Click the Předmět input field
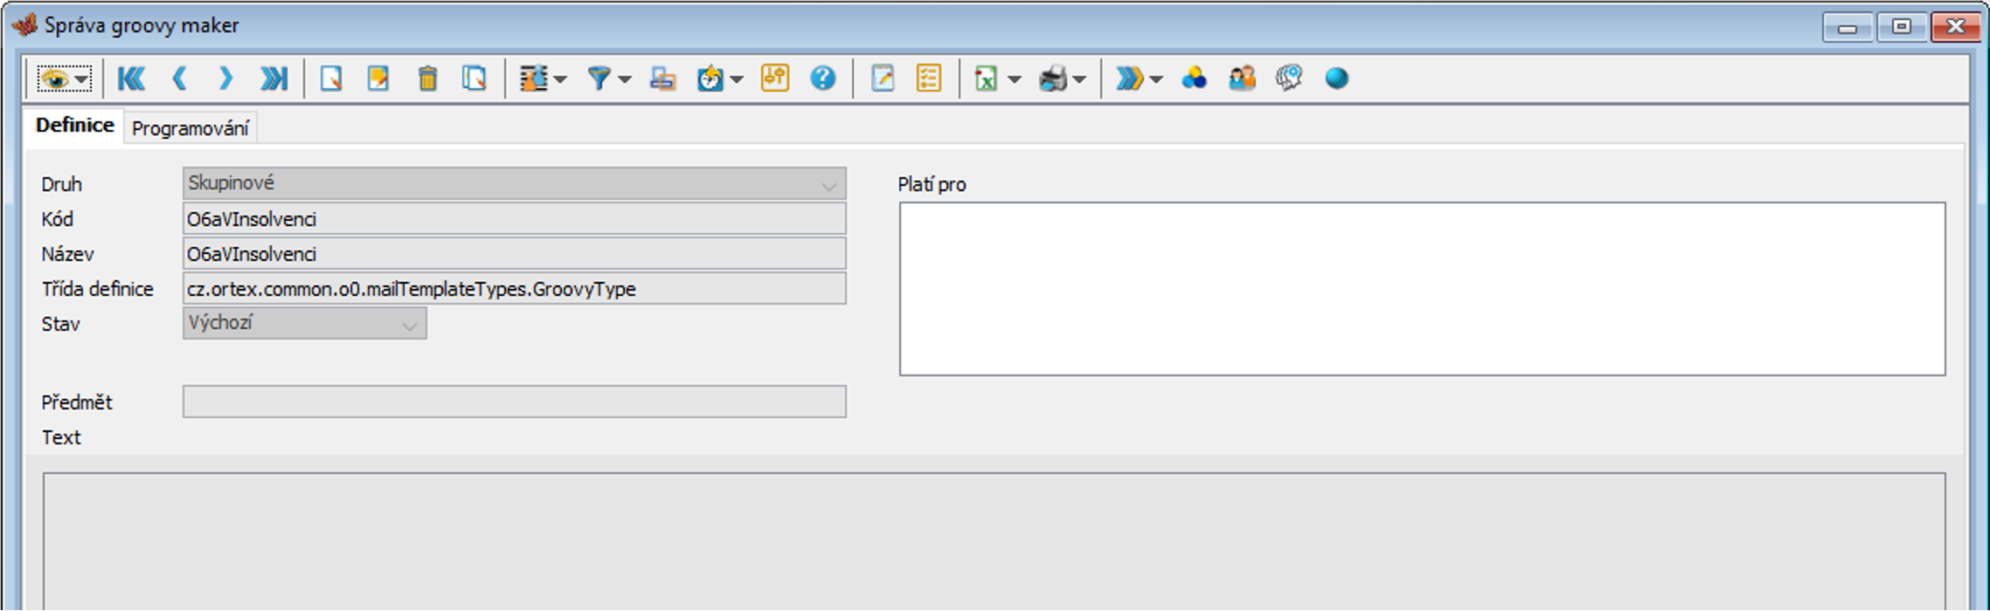The height and width of the screenshot is (611, 1990). click(x=514, y=402)
